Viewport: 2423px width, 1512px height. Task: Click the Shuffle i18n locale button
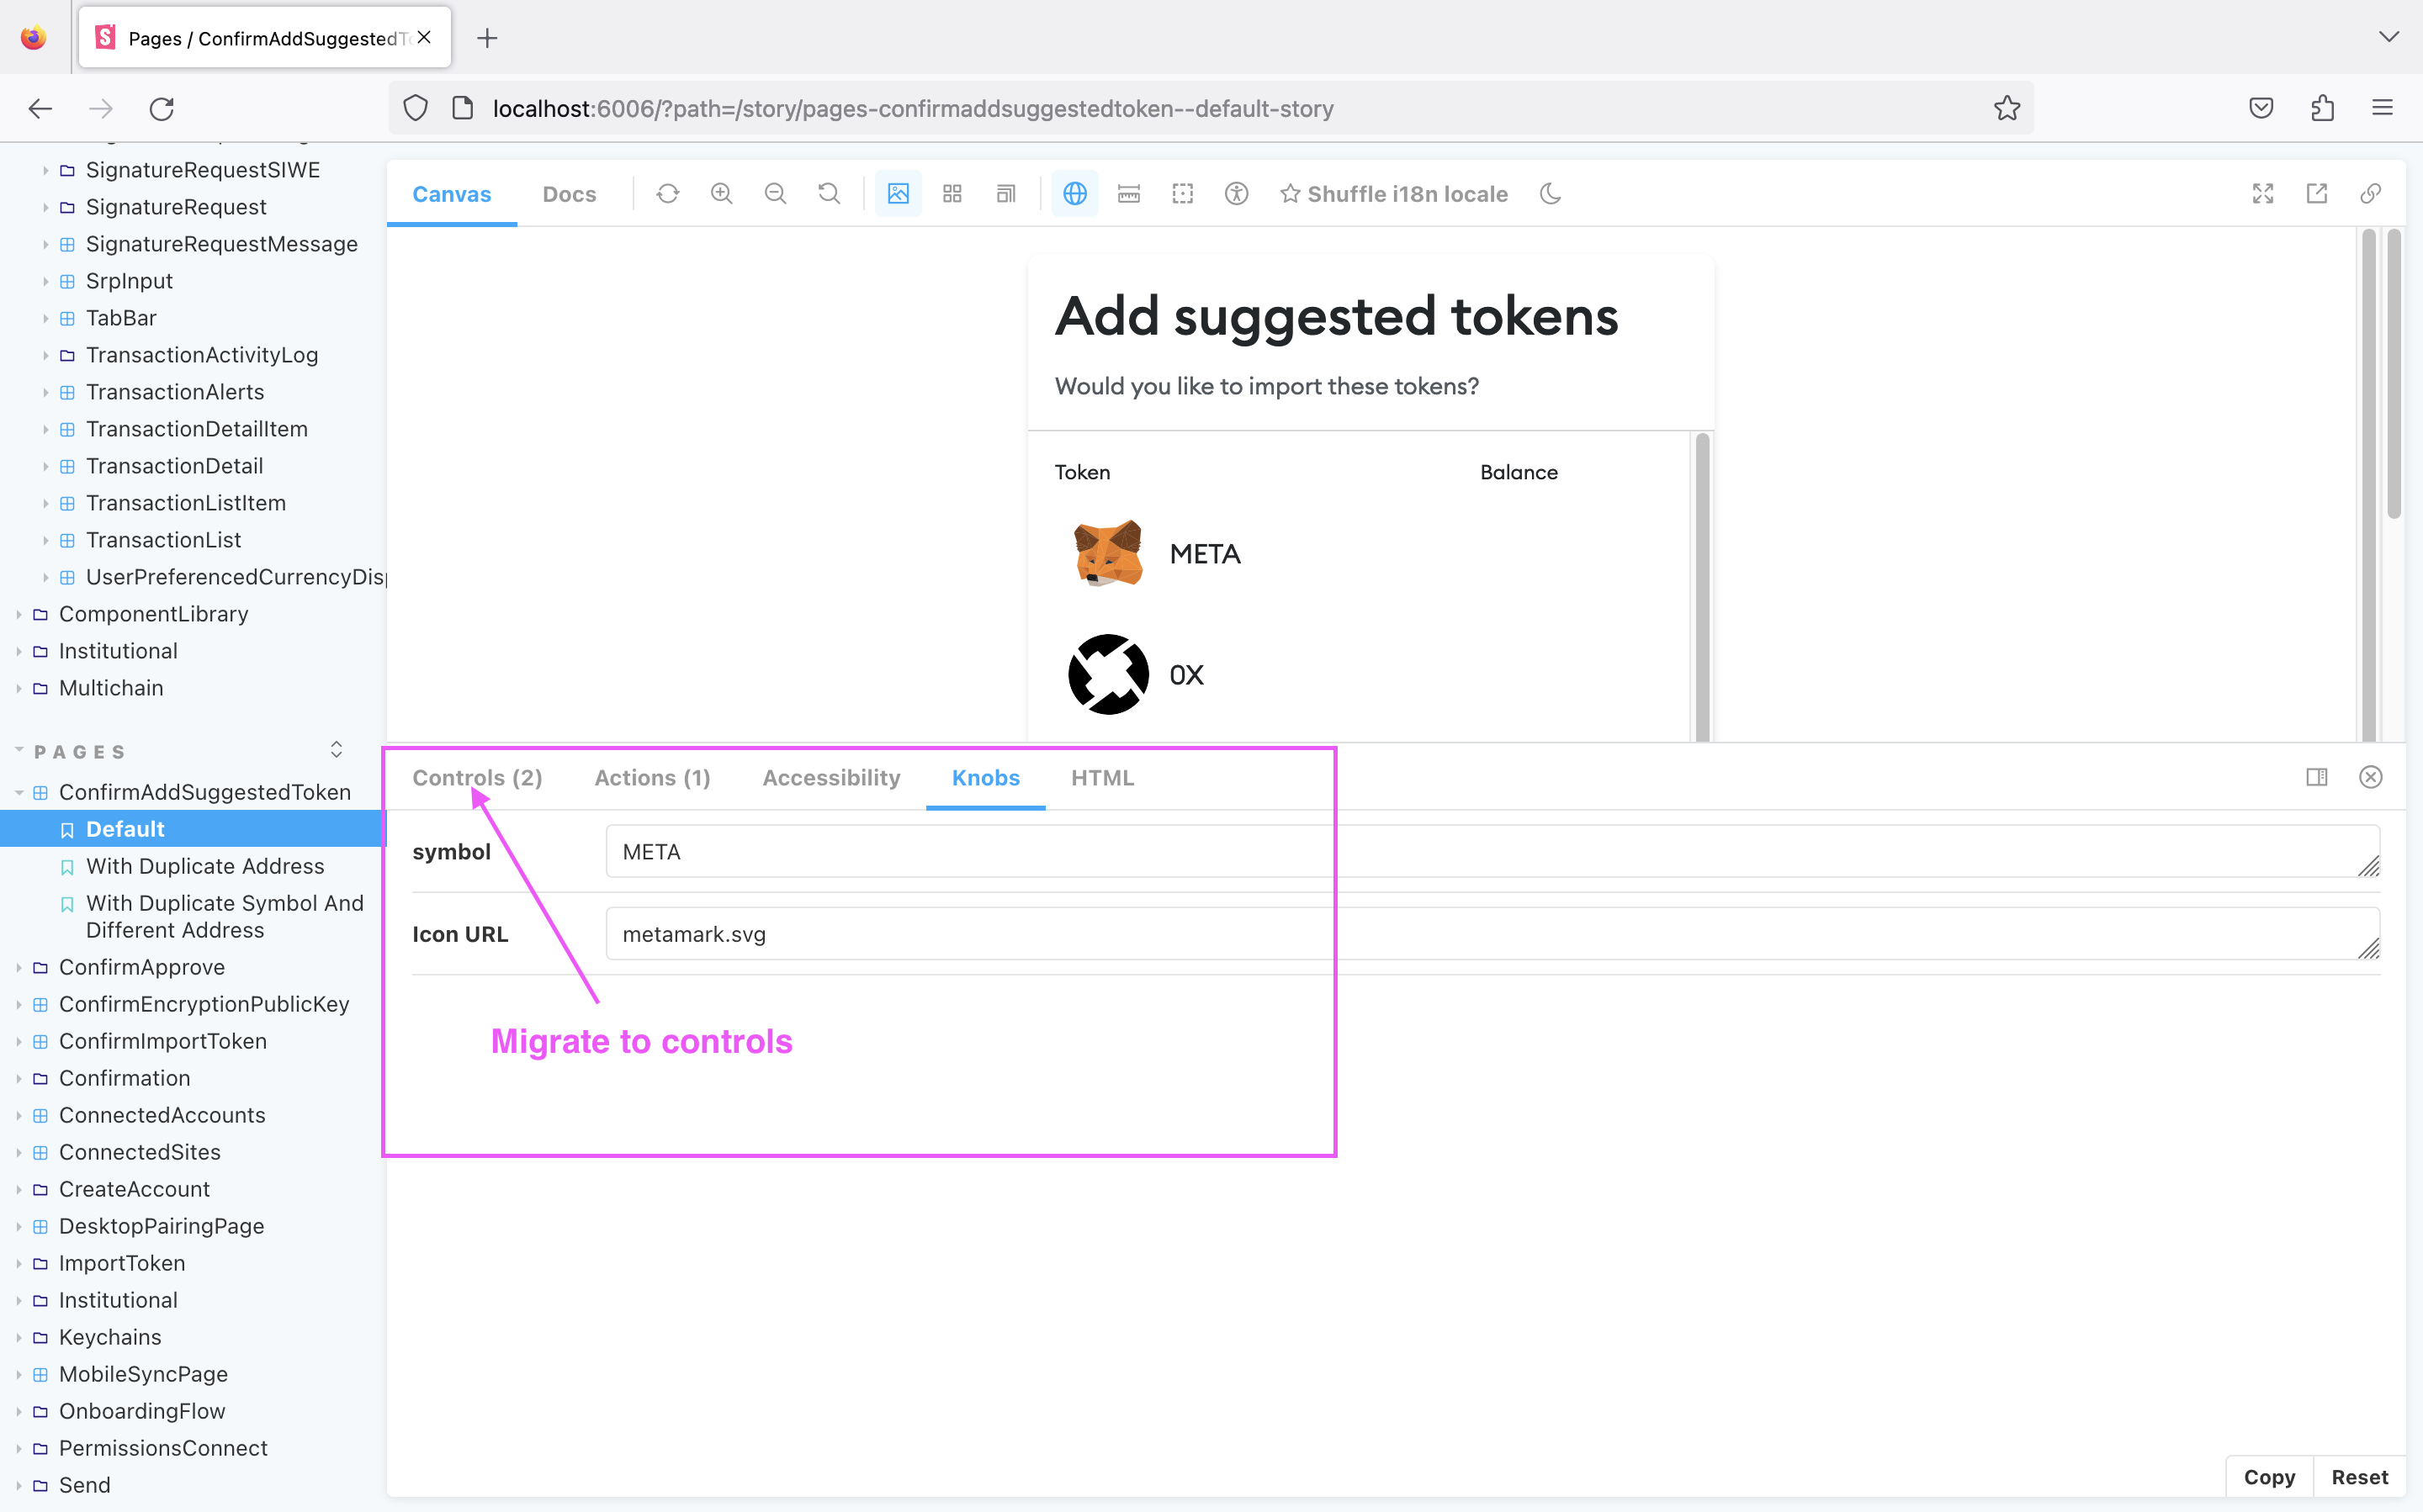(1395, 193)
